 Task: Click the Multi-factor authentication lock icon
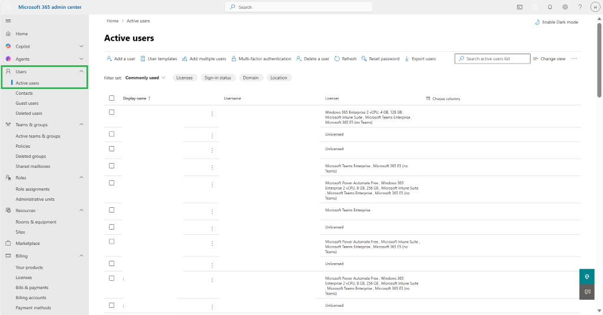pos(234,58)
